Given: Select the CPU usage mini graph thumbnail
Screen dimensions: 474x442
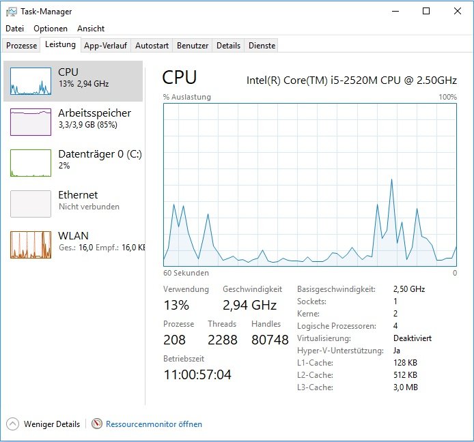Looking at the screenshot, I should coord(31,81).
